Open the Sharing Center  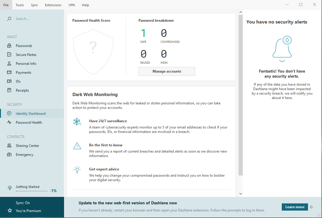(32, 146)
